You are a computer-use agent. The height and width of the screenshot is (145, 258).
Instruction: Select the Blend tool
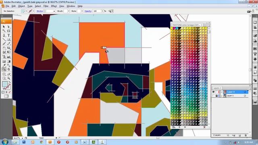8,65
